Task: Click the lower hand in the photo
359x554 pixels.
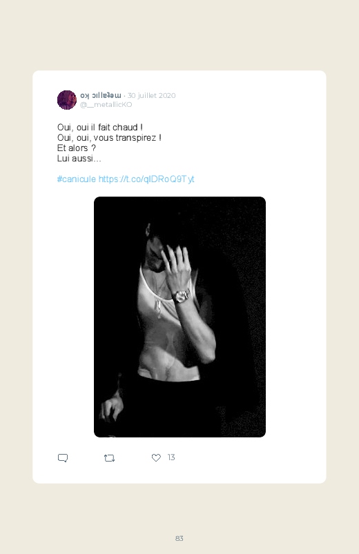Action: point(111,408)
